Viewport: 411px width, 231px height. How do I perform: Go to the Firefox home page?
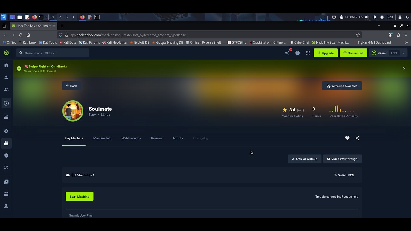pyautogui.click(x=28, y=35)
